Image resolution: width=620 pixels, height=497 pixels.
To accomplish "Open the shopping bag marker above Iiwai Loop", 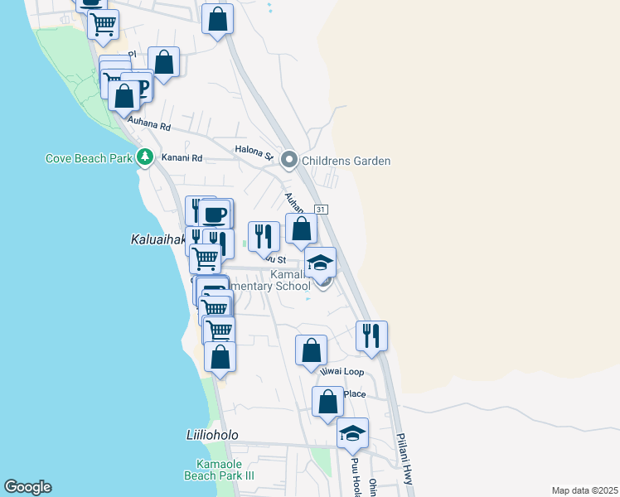I will pos(311,350).
